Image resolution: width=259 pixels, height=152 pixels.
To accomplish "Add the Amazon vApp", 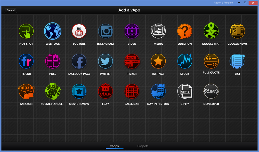I will pos(26,91).
